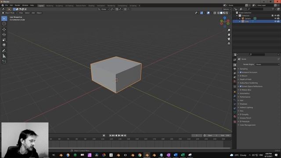
Task: Switch orthographic/perspective grid icon in viewport
Action: click(x=229, y=43)
